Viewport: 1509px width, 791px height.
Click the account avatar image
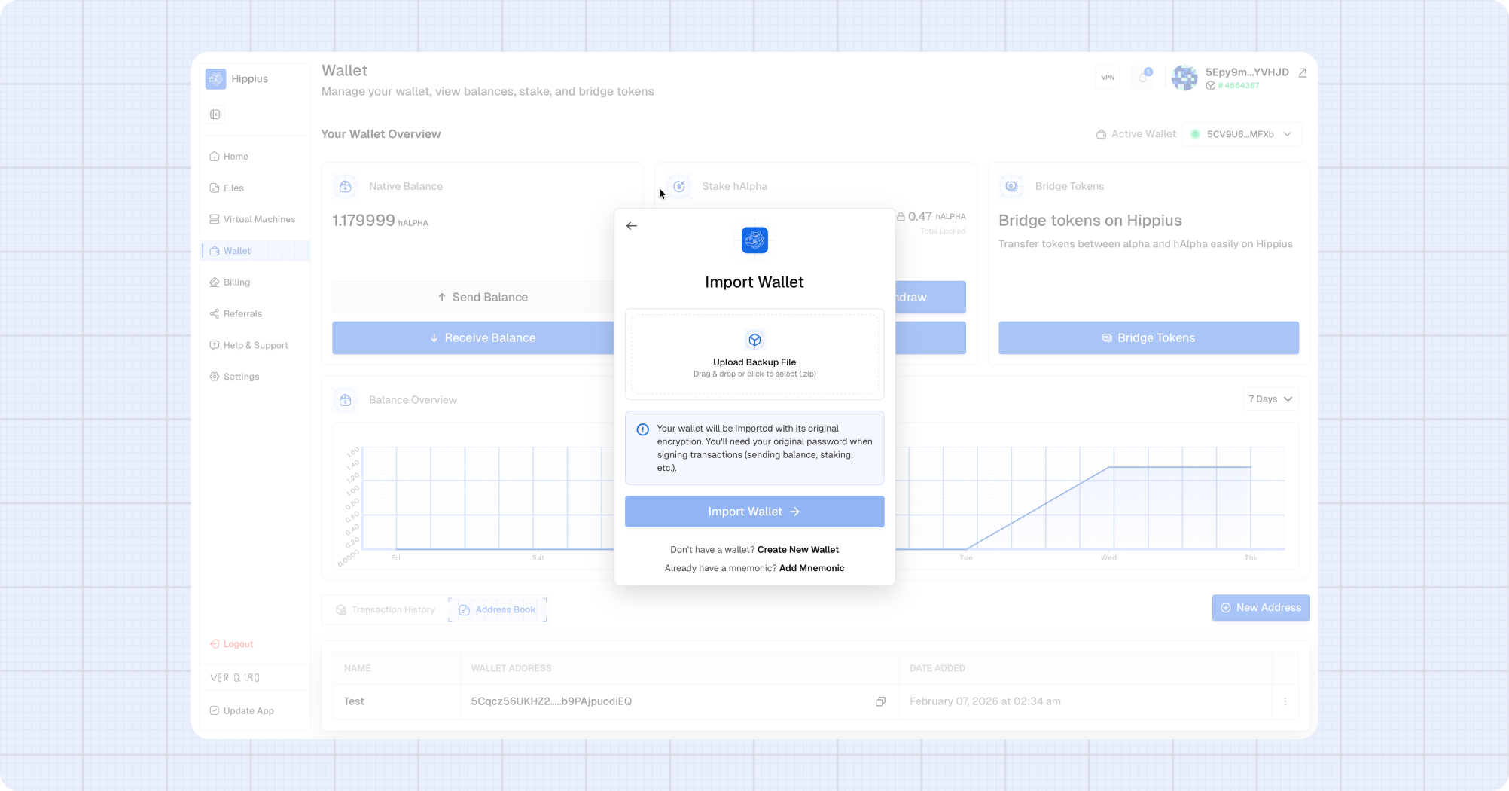(1184, 78)
